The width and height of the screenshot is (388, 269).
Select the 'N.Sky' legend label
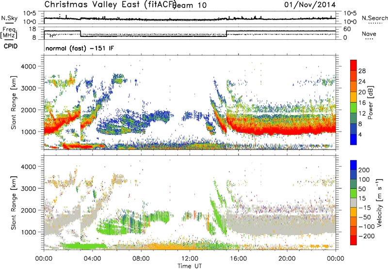tap(9, 18)
